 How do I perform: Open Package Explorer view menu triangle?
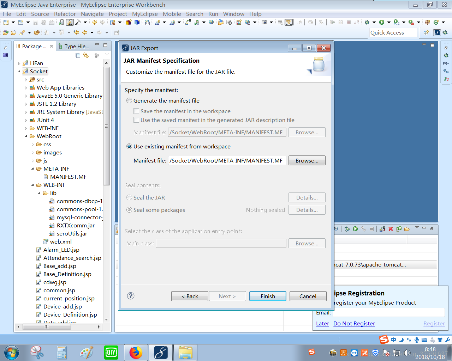(x=107, y=54)
